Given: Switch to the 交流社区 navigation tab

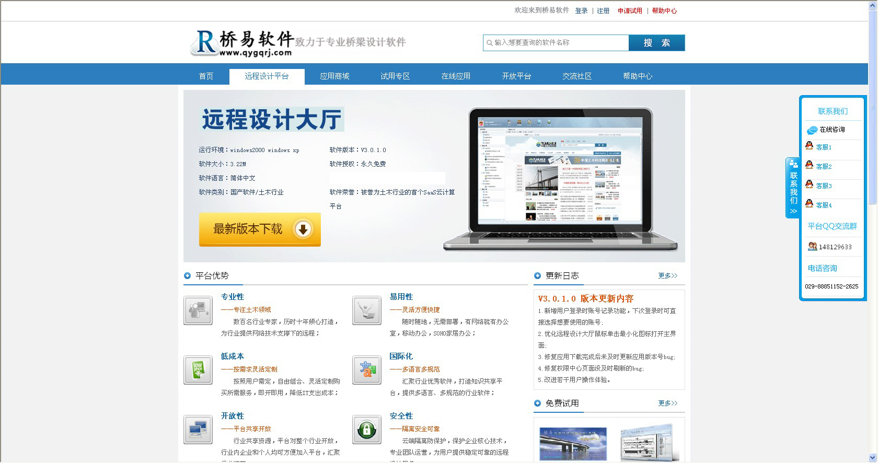Looking at the screenshot, I should pyautogui.click(x=577, y=76).
